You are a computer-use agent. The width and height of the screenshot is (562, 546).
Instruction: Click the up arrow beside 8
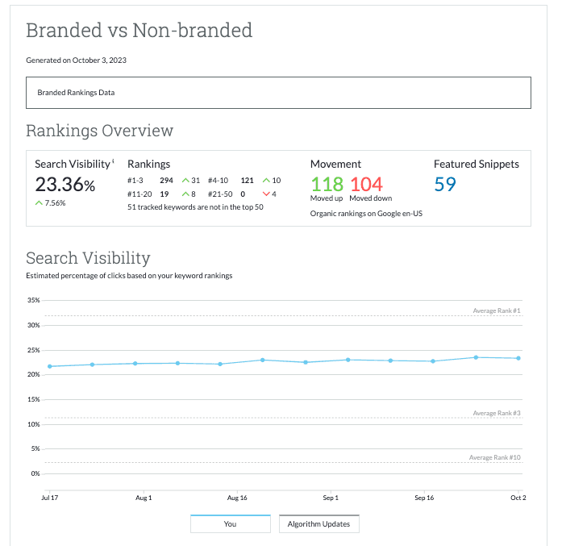coord(185,194)
